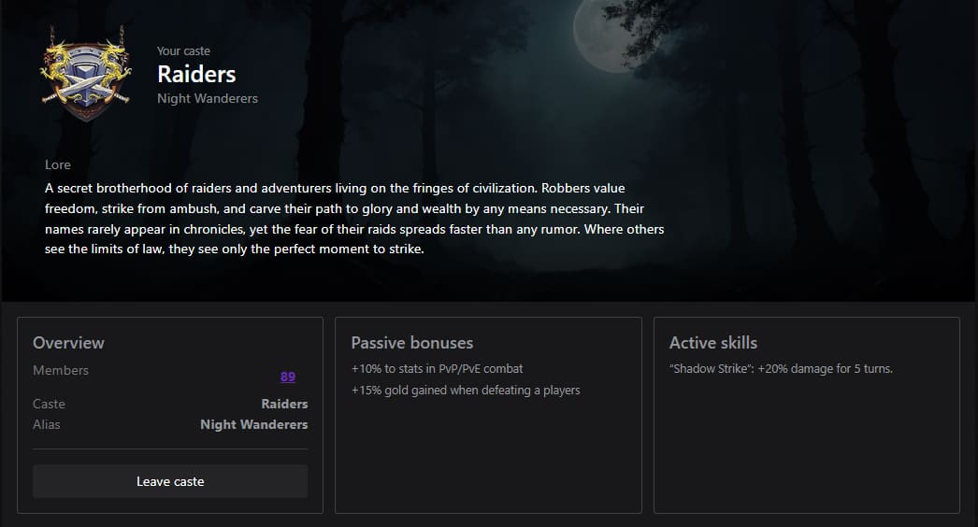This screenshot has height=527, width=978.
Task: Click the Lore heading
Action: tap(58, 165)
